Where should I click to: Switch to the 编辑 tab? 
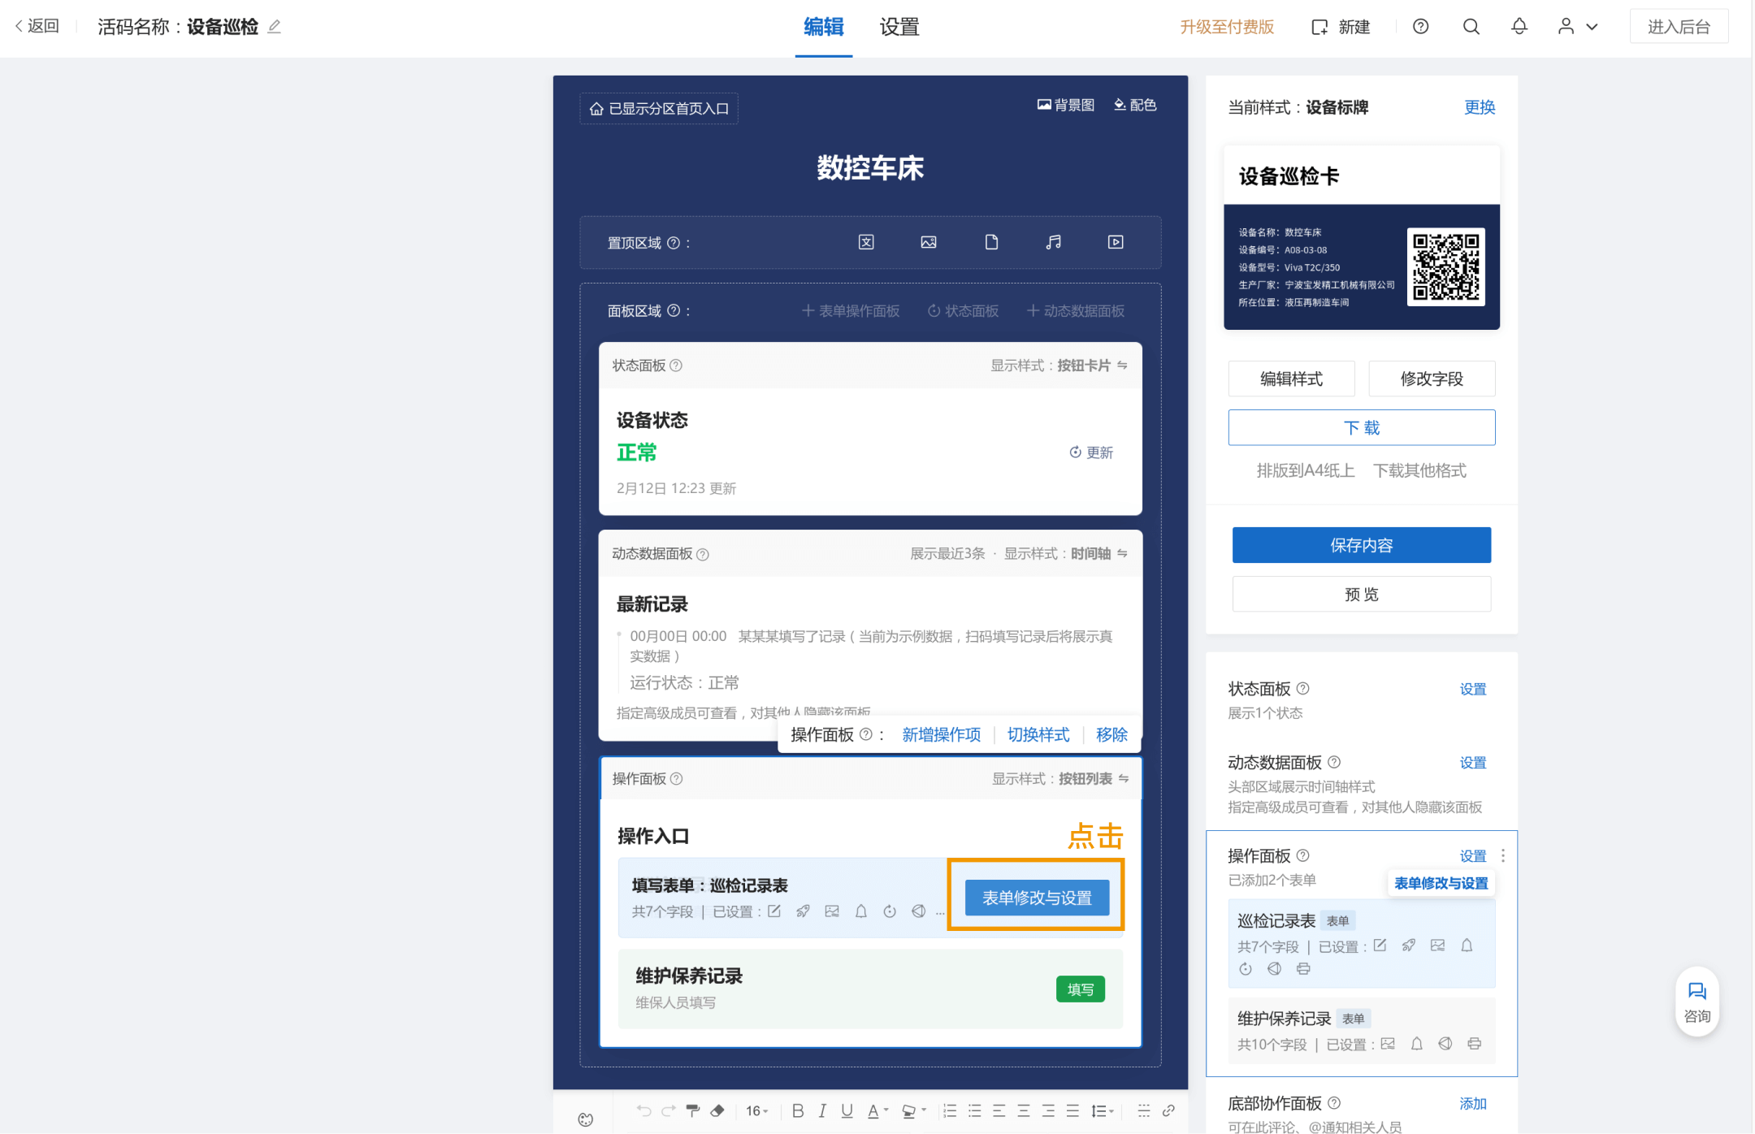pos(823,27)
